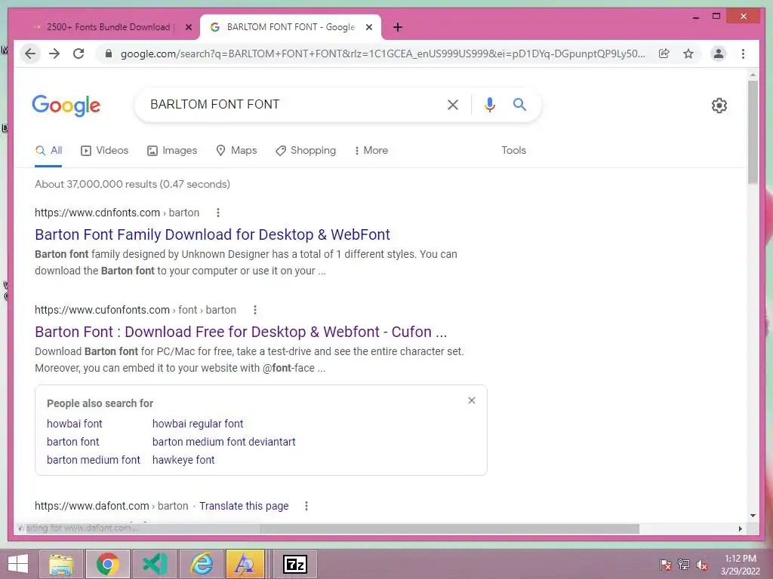Click the scrollbar down arrow
The width and height of the screenshot is (773, 579).
(x=753, y=516)
